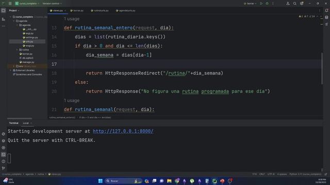This screenshot has height=185, width=330.
Task: Open the Notifications bell panel
Action: tap(326, 10)
